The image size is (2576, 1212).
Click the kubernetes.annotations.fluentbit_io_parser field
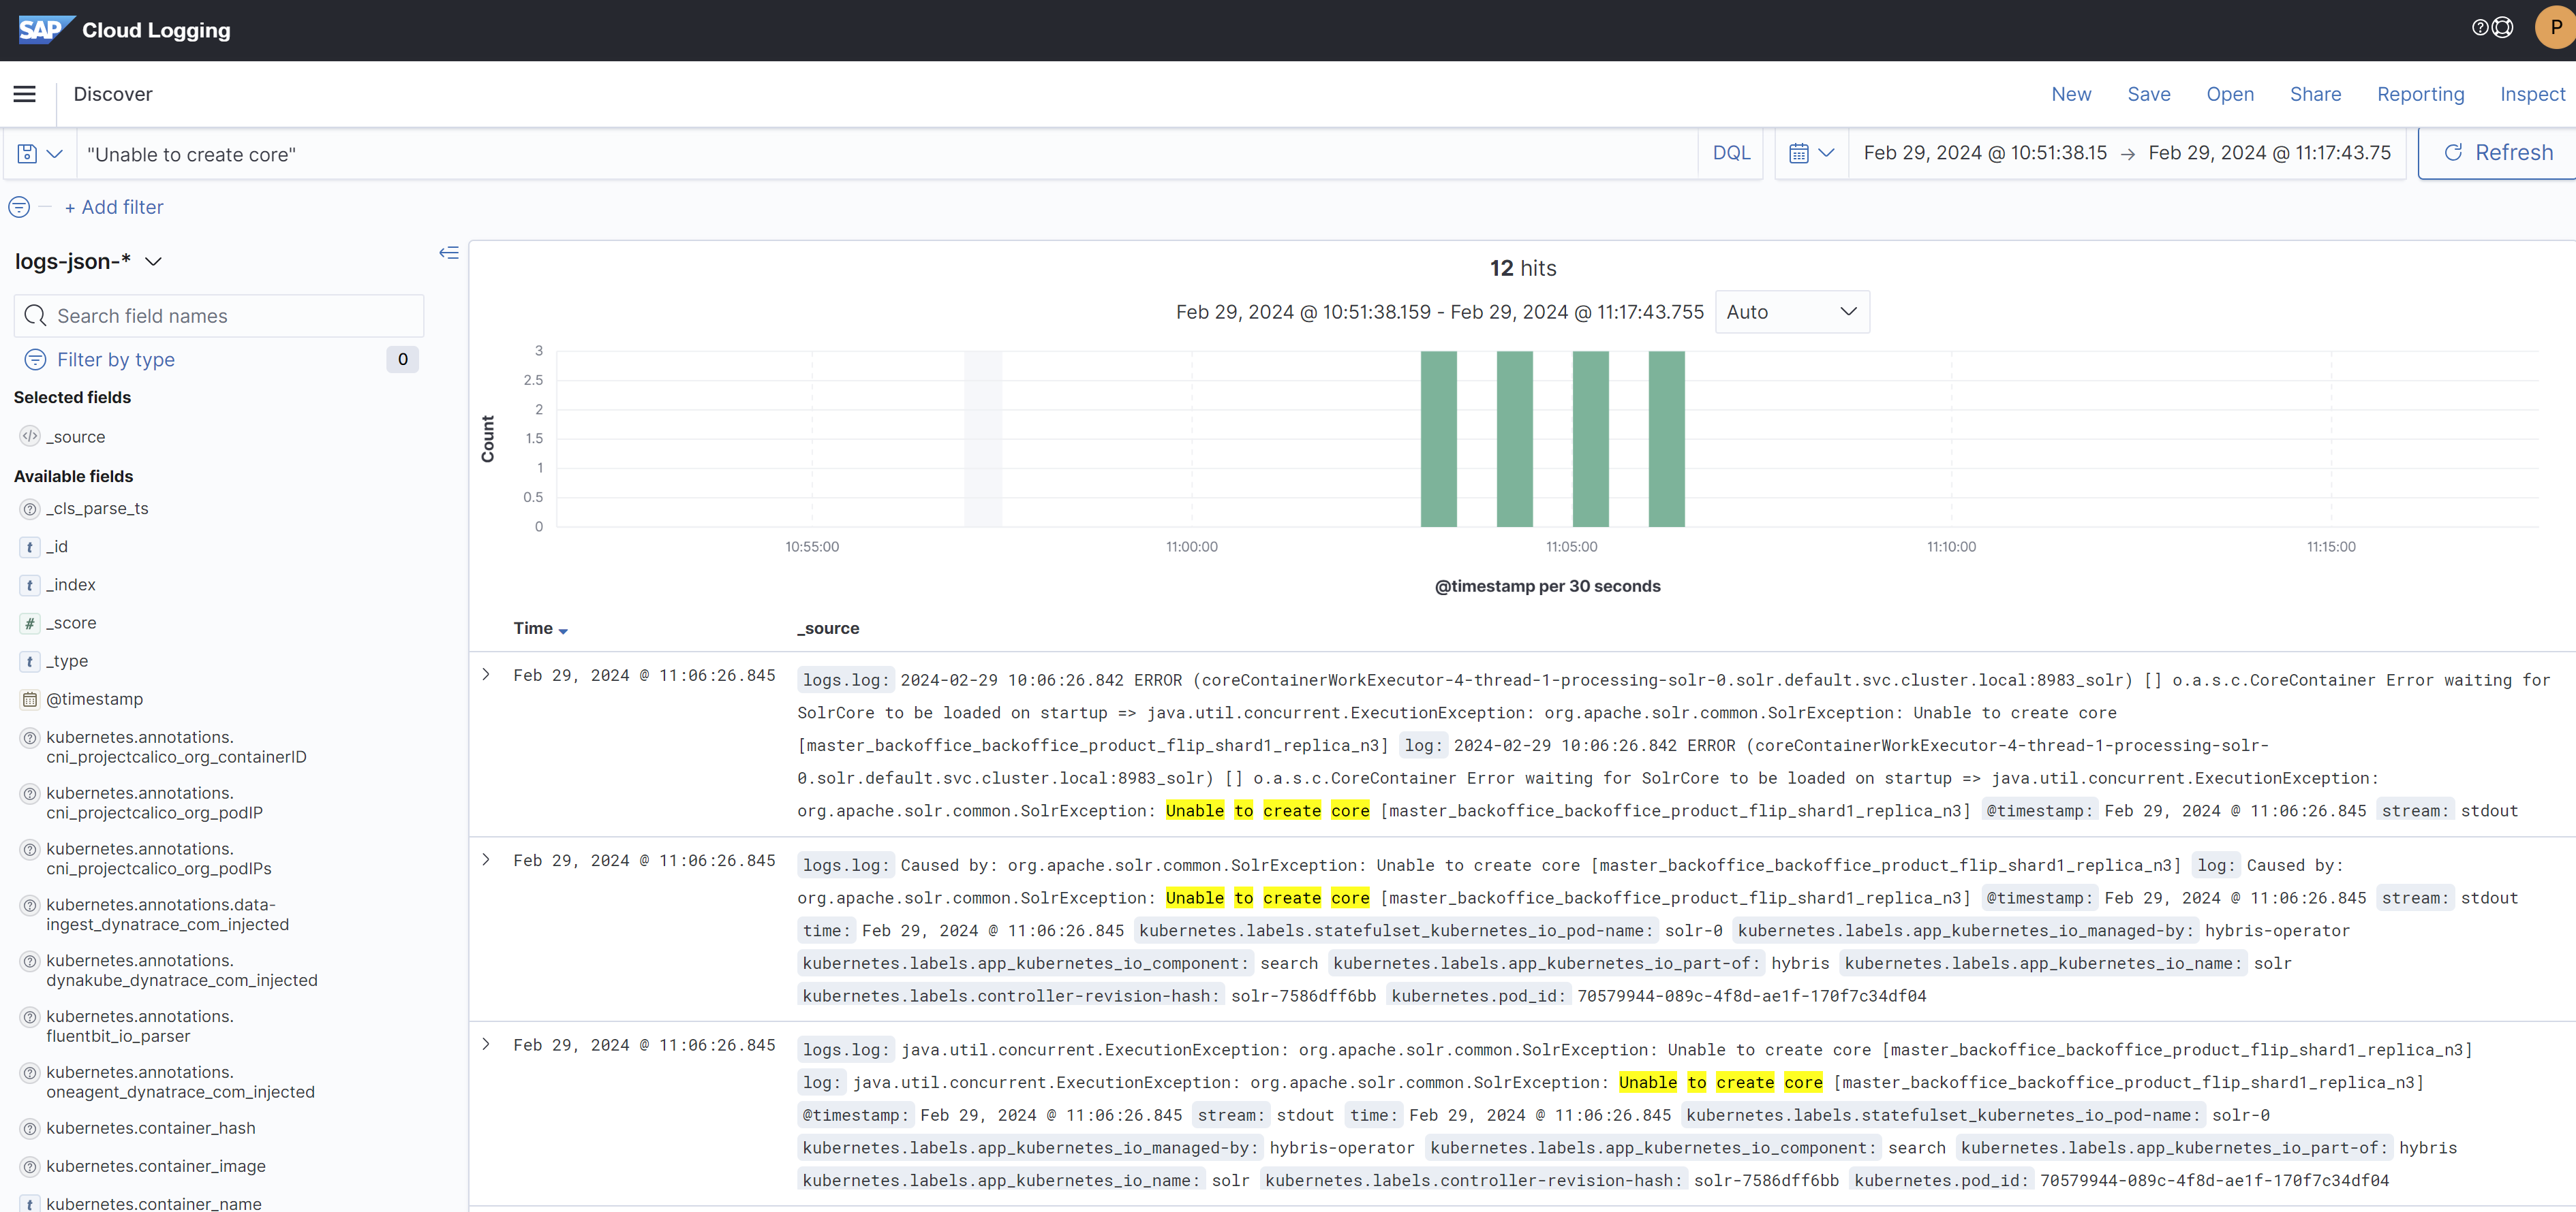(139, 1026)
